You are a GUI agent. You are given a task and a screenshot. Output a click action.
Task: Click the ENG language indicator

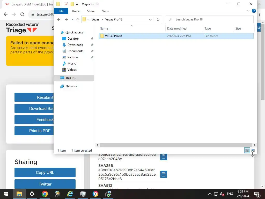(230, 194)
